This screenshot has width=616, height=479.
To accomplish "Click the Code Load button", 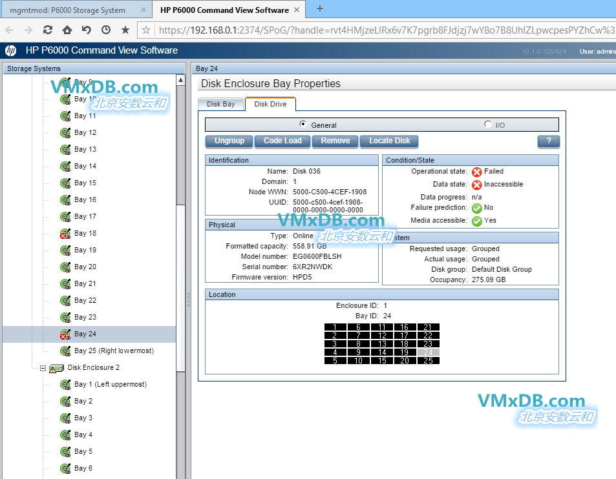I will click(x=282, y=141).
